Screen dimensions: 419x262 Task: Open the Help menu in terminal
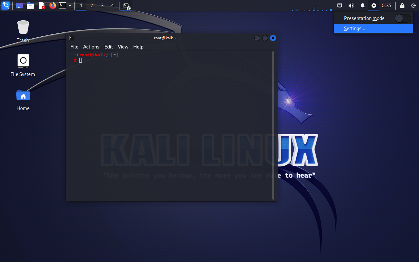[138, 47]
